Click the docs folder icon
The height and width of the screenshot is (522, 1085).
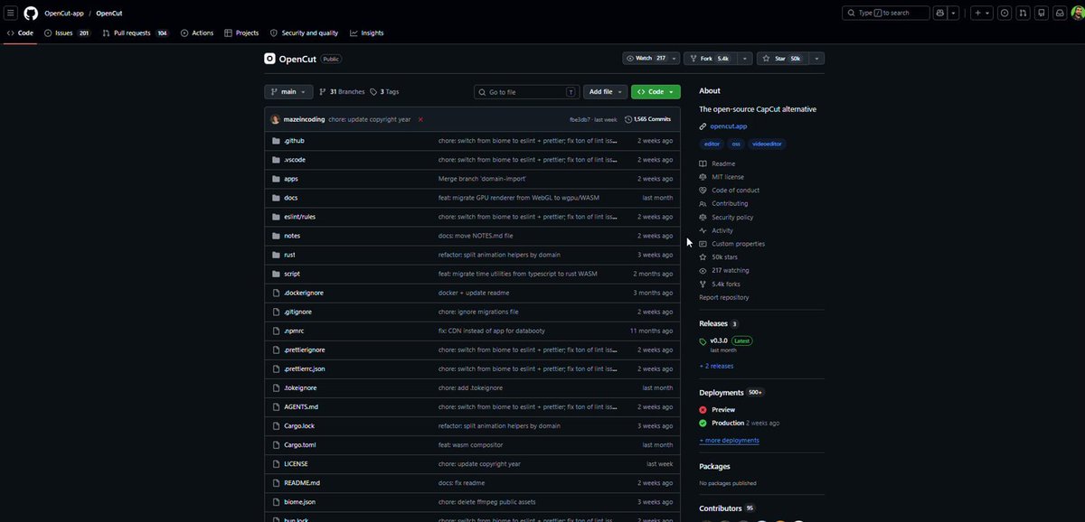click(277, 198)
